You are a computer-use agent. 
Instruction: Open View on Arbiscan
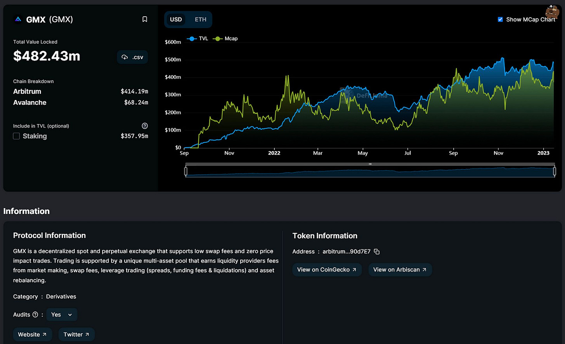(x=400, y=270)
